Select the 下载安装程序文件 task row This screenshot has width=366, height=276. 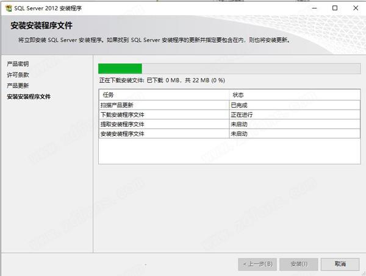229,115
